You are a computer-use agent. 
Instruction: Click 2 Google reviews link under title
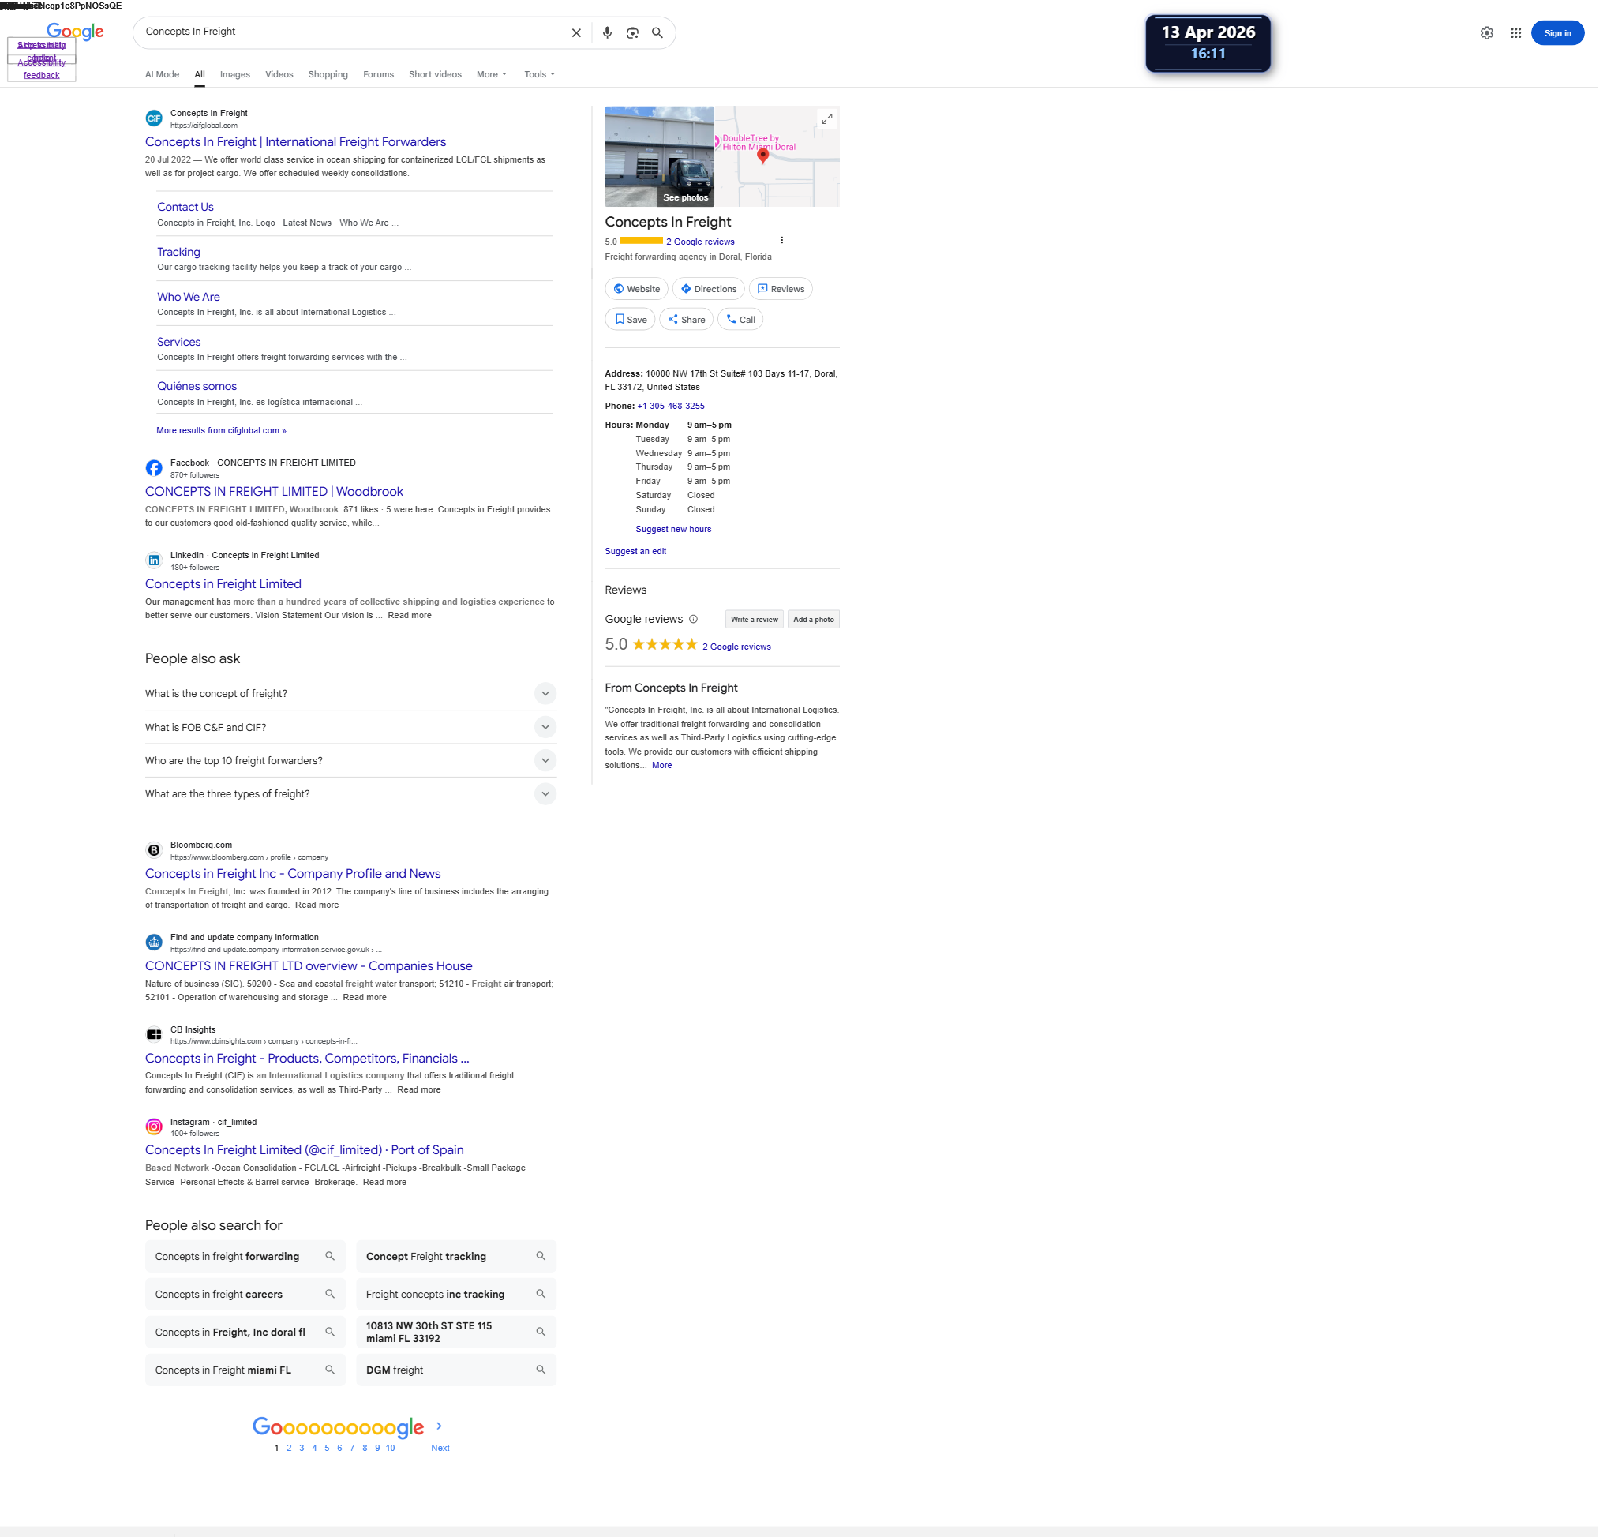700,242
